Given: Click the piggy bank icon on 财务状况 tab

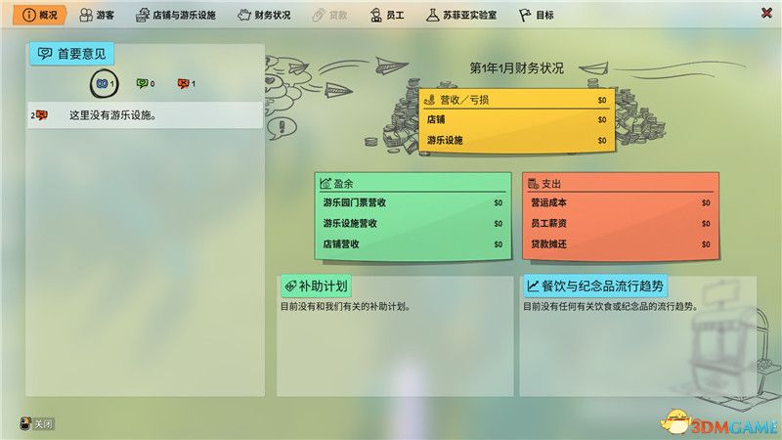Looking at the screenshot, I should point(243,15).
